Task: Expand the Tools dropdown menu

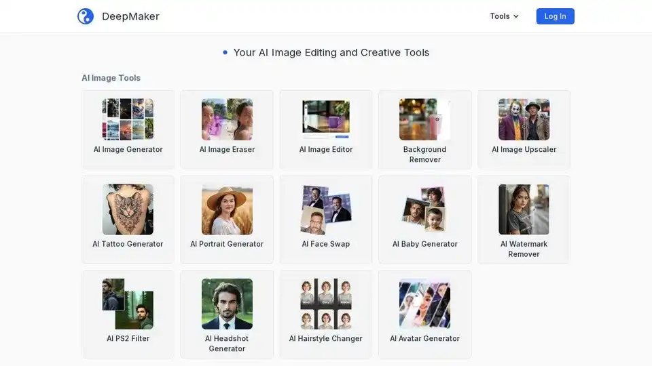Action: (505, 16)
